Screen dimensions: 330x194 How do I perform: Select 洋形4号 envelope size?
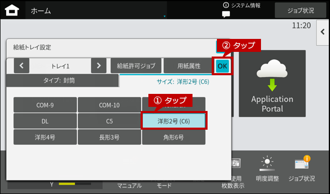tap(45, 137)
